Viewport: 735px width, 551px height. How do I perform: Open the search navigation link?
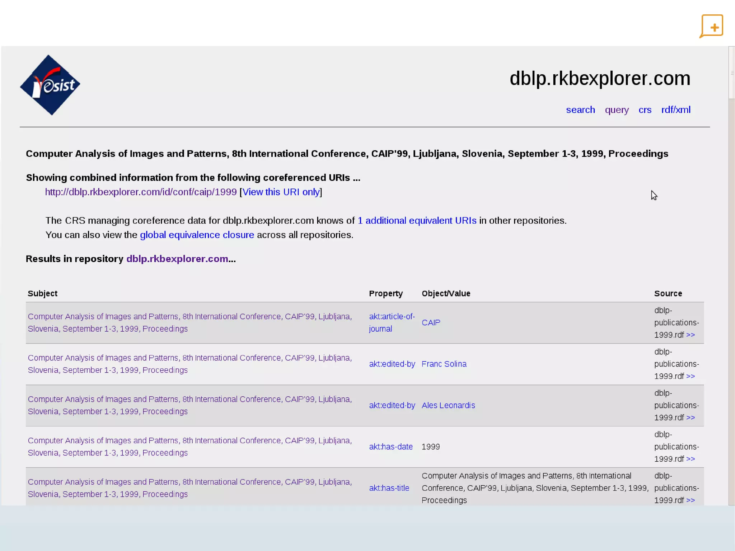click(580, 110)
